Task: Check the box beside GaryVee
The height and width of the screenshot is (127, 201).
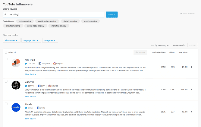Action: coord(6,81)
